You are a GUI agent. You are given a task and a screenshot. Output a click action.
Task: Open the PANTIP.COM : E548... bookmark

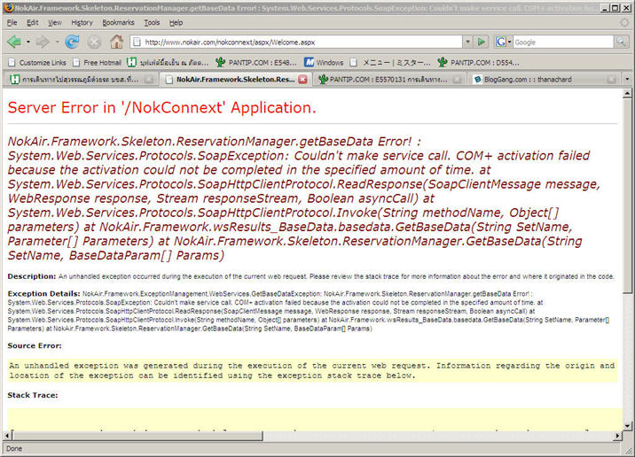tap(256, 63)
